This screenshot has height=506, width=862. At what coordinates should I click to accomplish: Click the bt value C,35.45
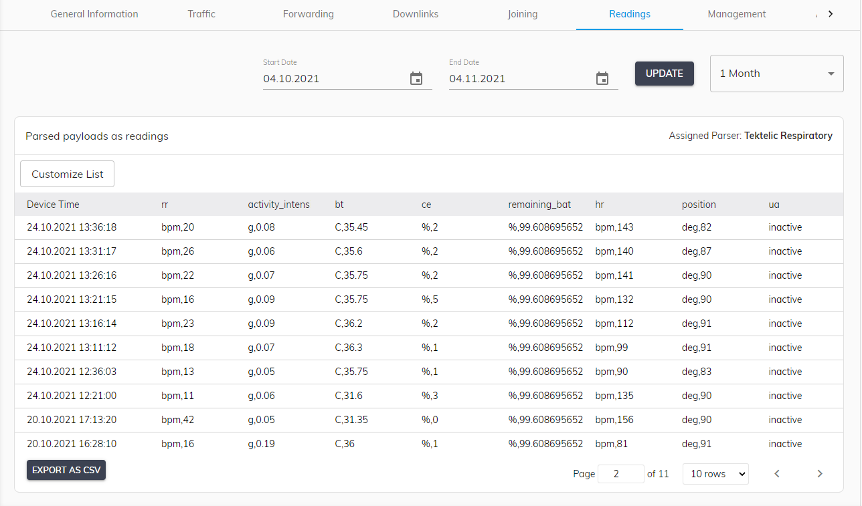point(351,227)
